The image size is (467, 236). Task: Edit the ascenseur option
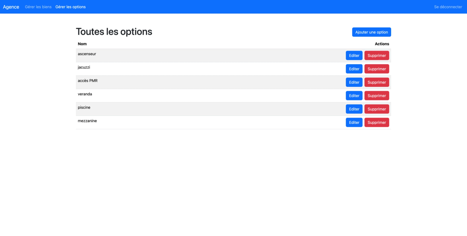[x=354, y=56]
